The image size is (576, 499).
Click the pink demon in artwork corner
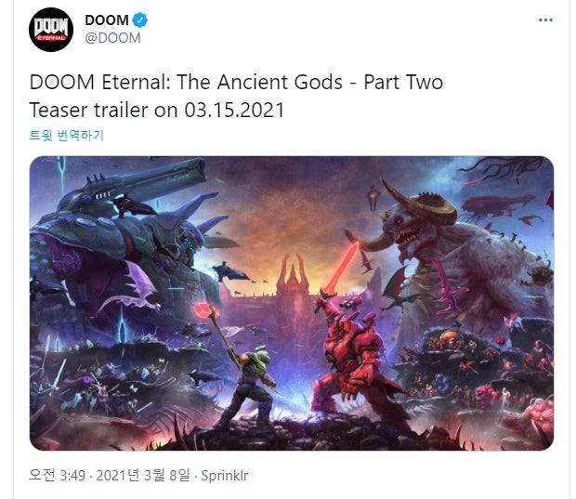coord(538,417)
